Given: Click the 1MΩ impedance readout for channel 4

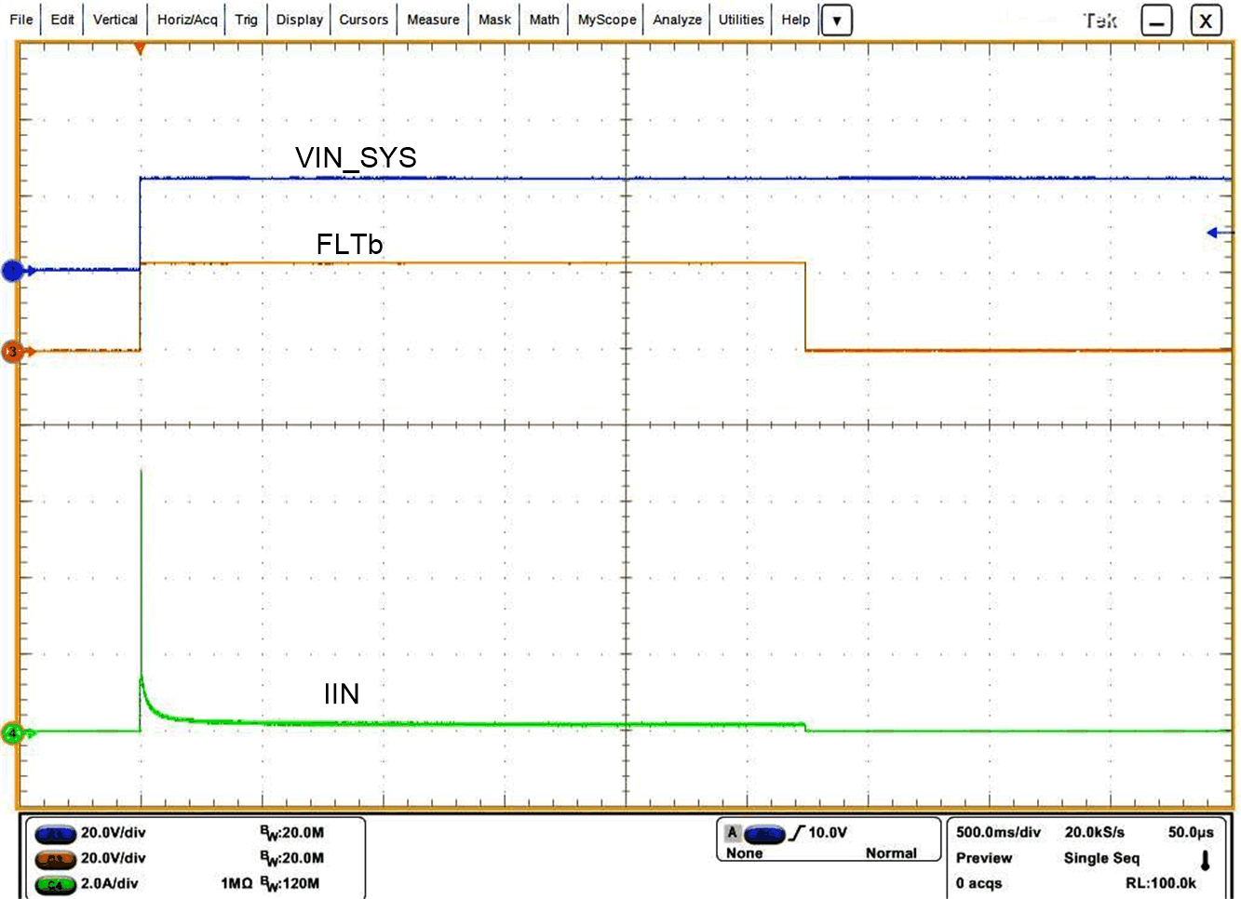Looking at the screenshot, I should (236, 883).
